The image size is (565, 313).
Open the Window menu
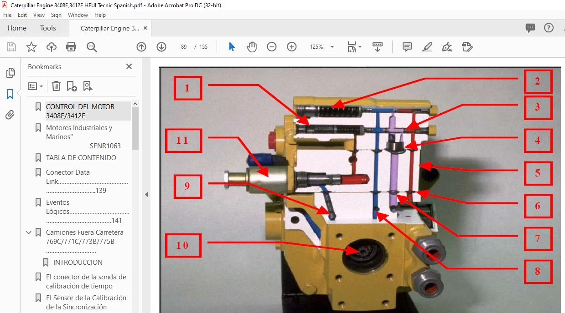pyautogui.click(x=78, y=15)
